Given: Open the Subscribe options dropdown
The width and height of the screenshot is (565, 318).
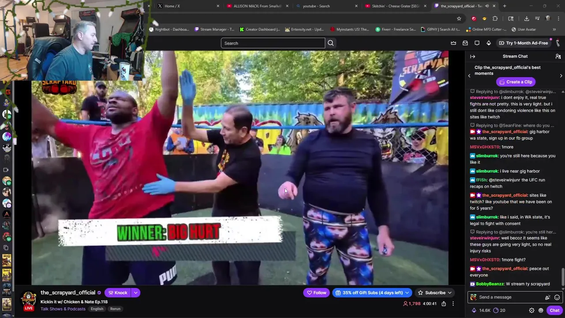Looking at the screenshot, I should tap(449, 292).
